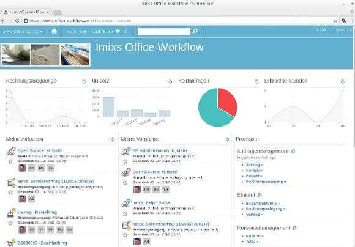Click the open book pages header thumbnail
The width and height of the screenshot is (355, 247).
(x=16, y=55)
